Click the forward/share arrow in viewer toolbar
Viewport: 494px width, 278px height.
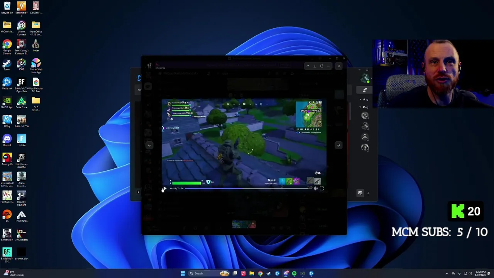pyautogui.click(x=308, y=66)
